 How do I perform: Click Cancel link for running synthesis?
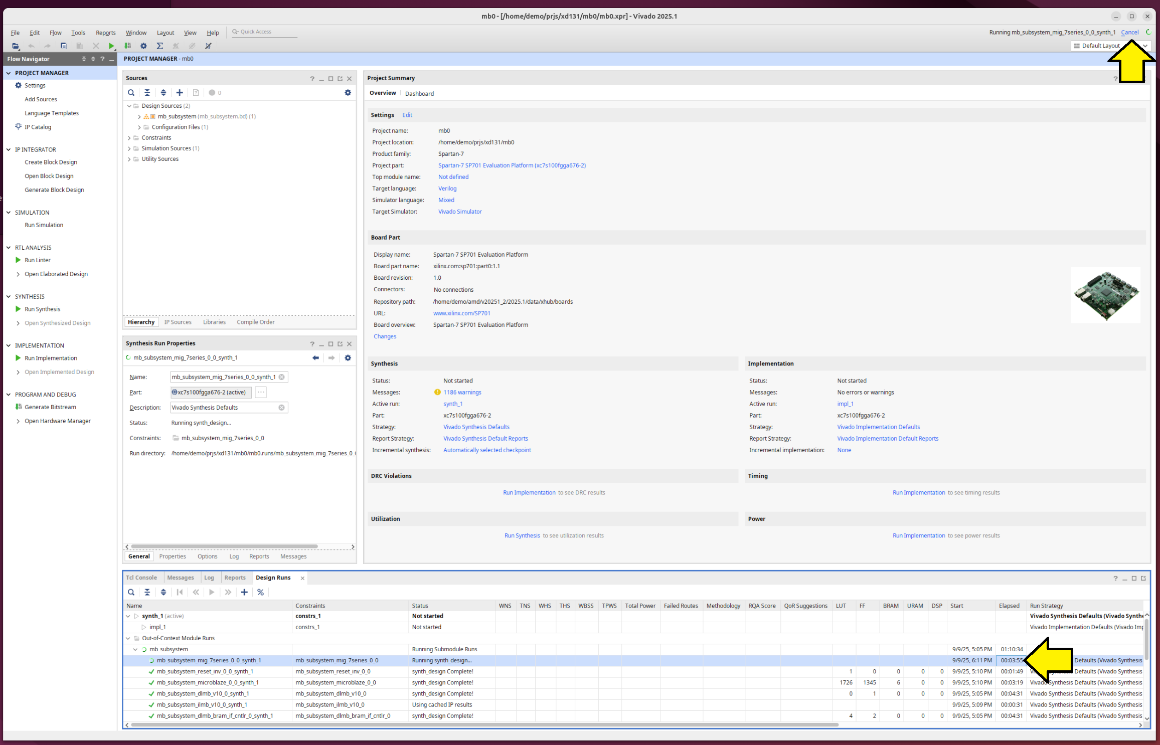tap(1129, 32)
